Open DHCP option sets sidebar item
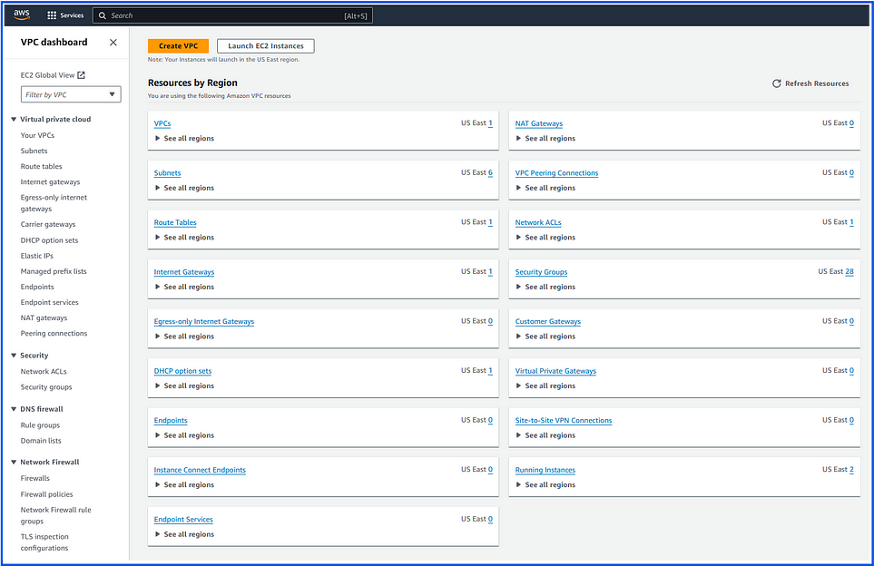The width and height of the screenshot is (874, 566). 49,240
